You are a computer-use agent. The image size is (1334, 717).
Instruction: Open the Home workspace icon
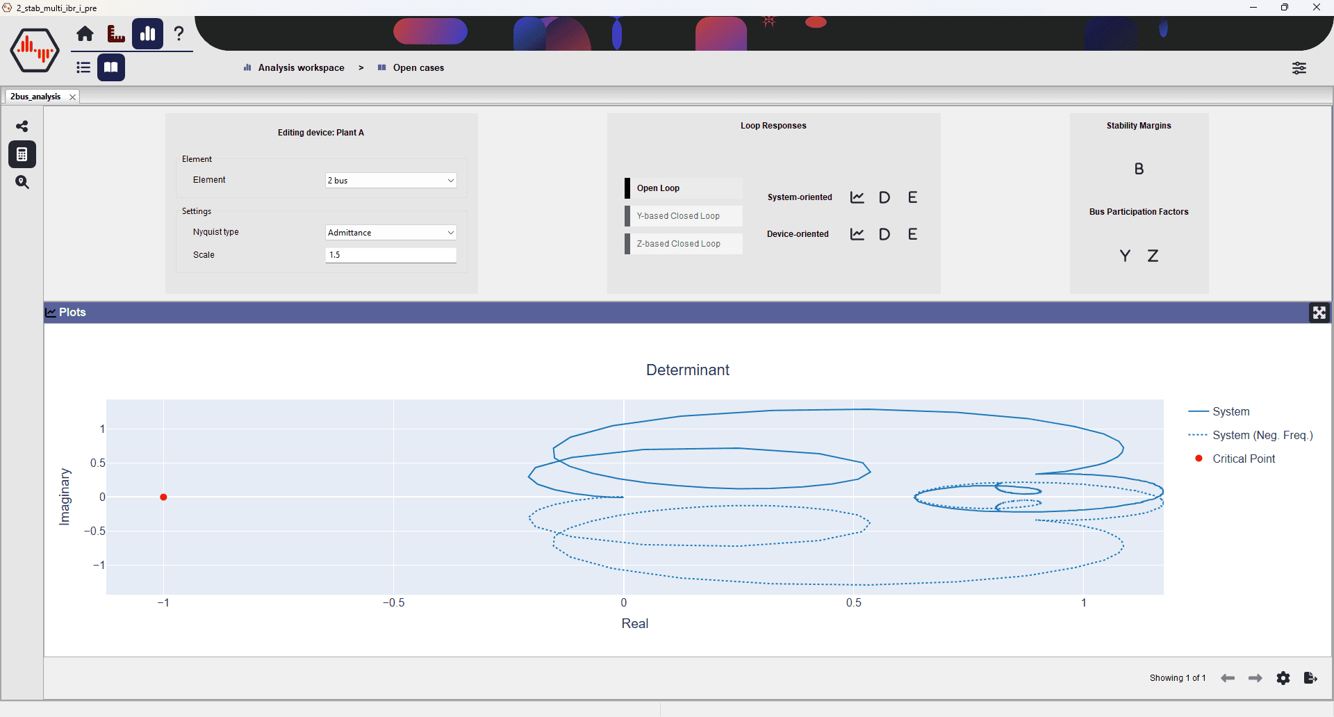point(84,33)
